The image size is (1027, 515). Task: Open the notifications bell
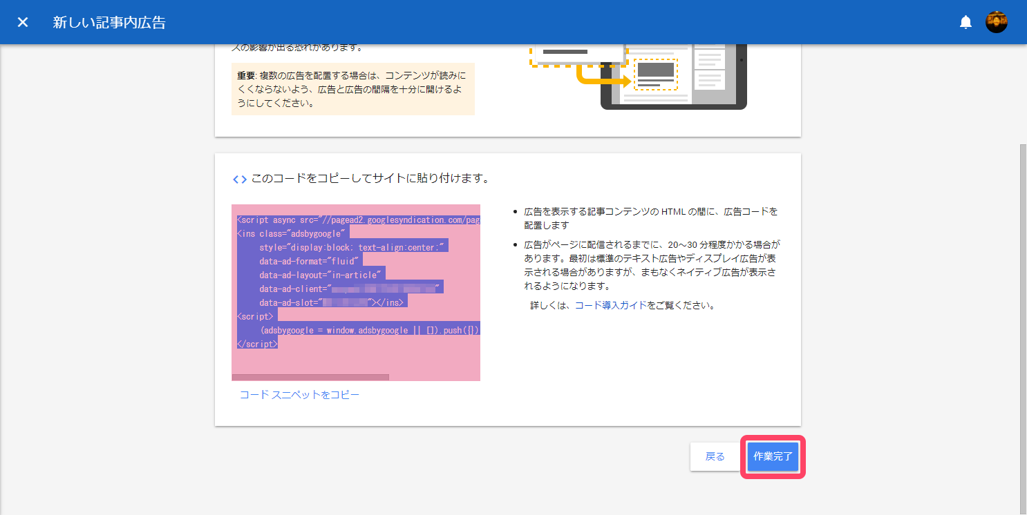[x=965, y=22]
